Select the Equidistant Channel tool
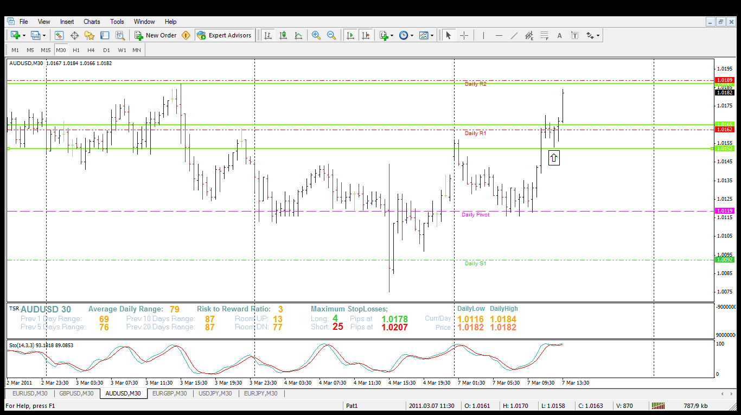The image size is (741, 415). [x=529, y=35]
